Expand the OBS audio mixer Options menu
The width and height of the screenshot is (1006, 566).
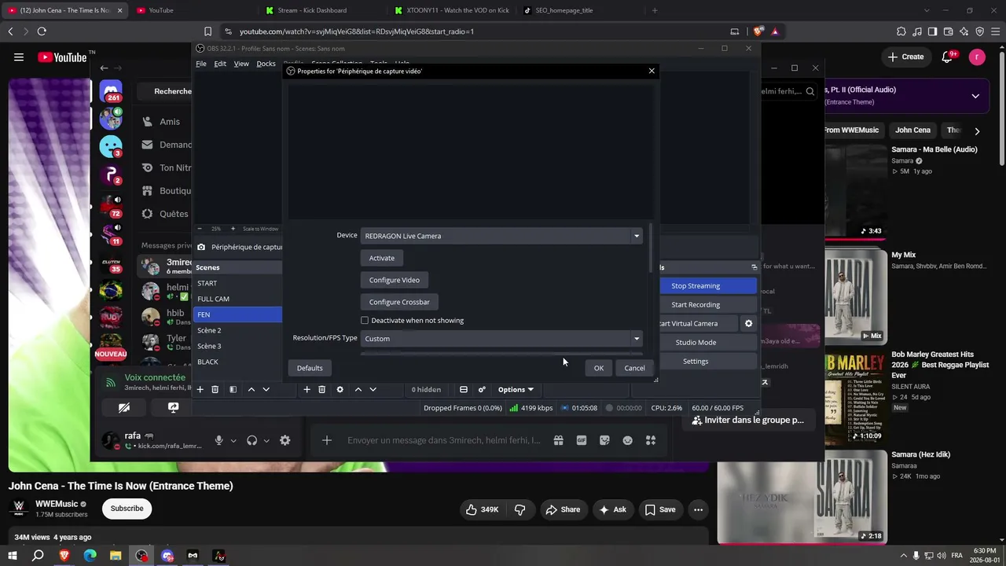516,389
